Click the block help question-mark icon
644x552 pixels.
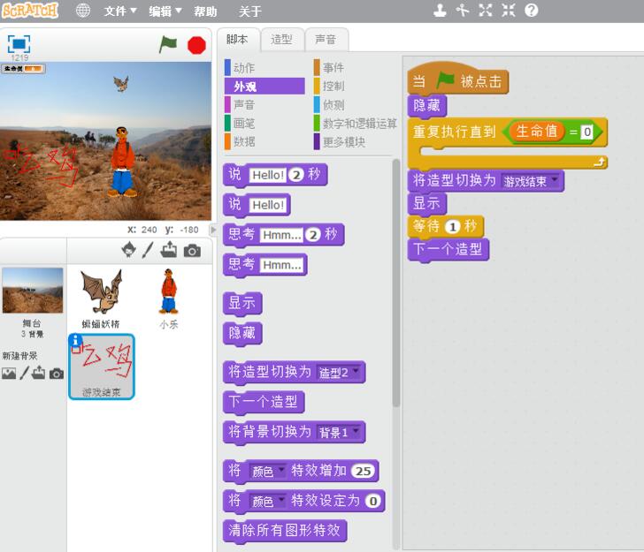pos(531,11)
